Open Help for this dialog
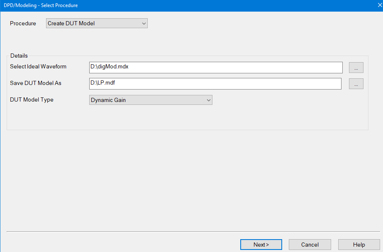 click(359, 245)
